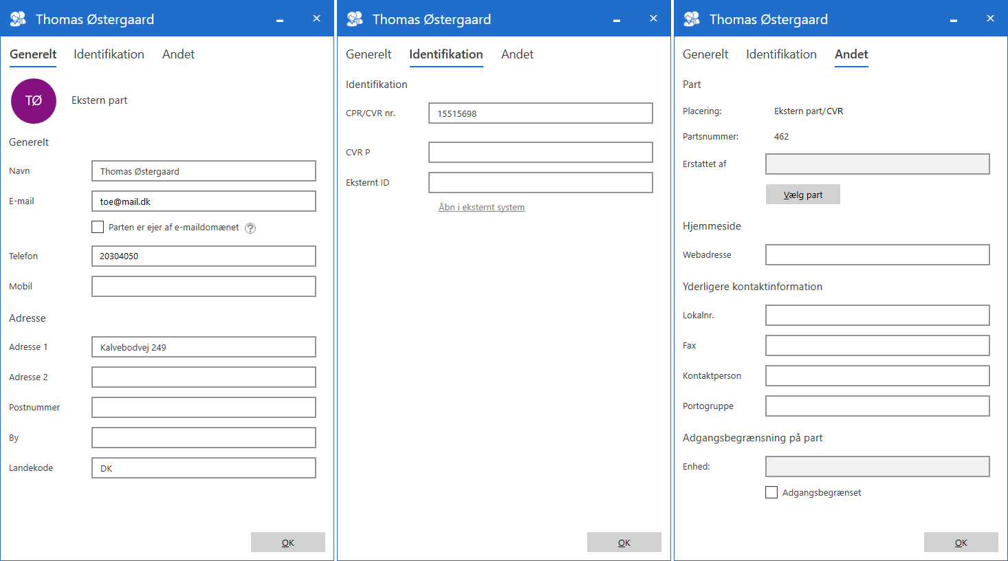Click the Lokalnr. input field
Viewport: 1008px width, 561px height.
pos(877,315)
